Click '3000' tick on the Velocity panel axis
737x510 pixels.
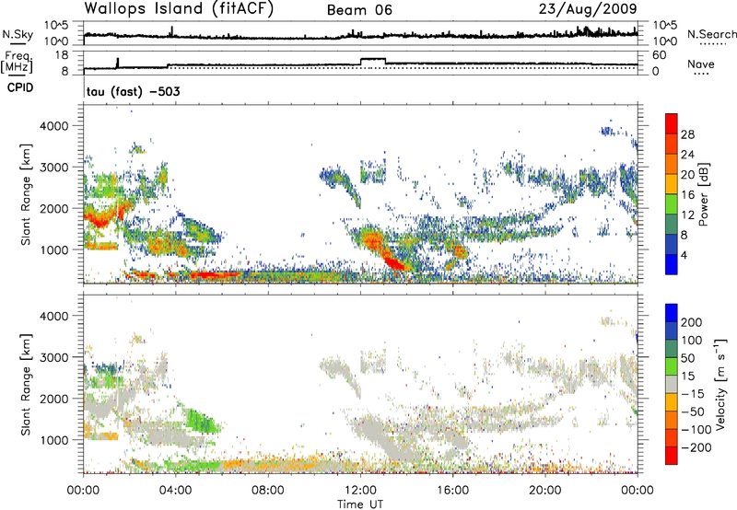click(x=54, y=357)
